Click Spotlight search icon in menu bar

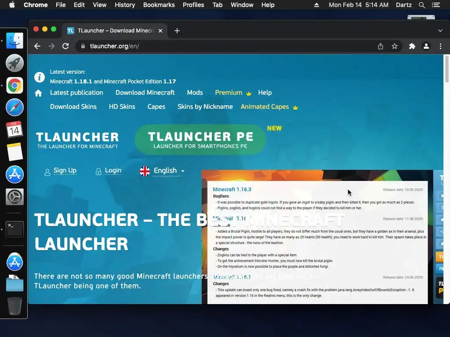(421, 5)
